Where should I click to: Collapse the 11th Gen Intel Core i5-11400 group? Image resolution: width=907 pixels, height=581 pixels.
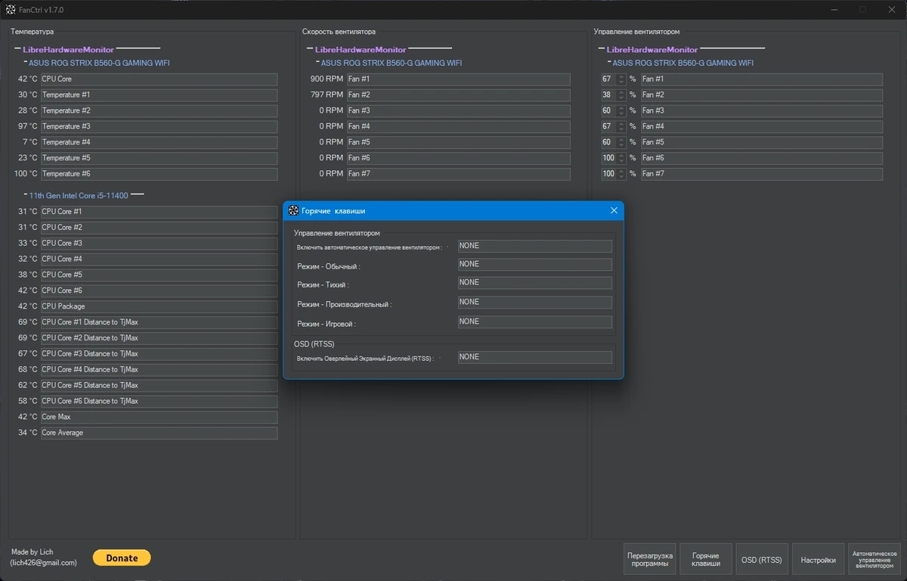click(x=26, y=194)
